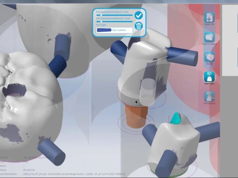Delete the pin using the trash icon
Image resolution: width=238 pixels, height=178 pixels.
[x=138, y=26]
